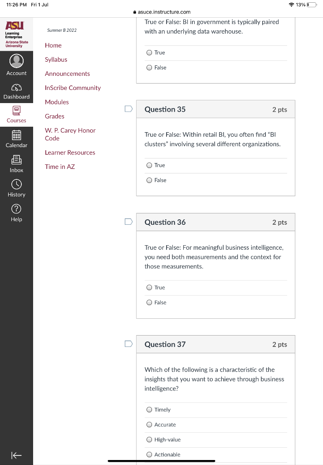
Task: Tap the 2 pts label on Question 35
Action: click(280, 109)
